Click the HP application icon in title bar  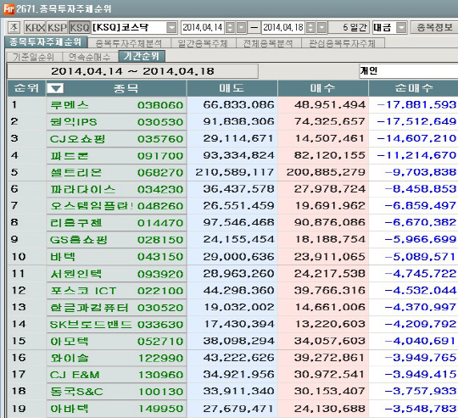(8, 8)
